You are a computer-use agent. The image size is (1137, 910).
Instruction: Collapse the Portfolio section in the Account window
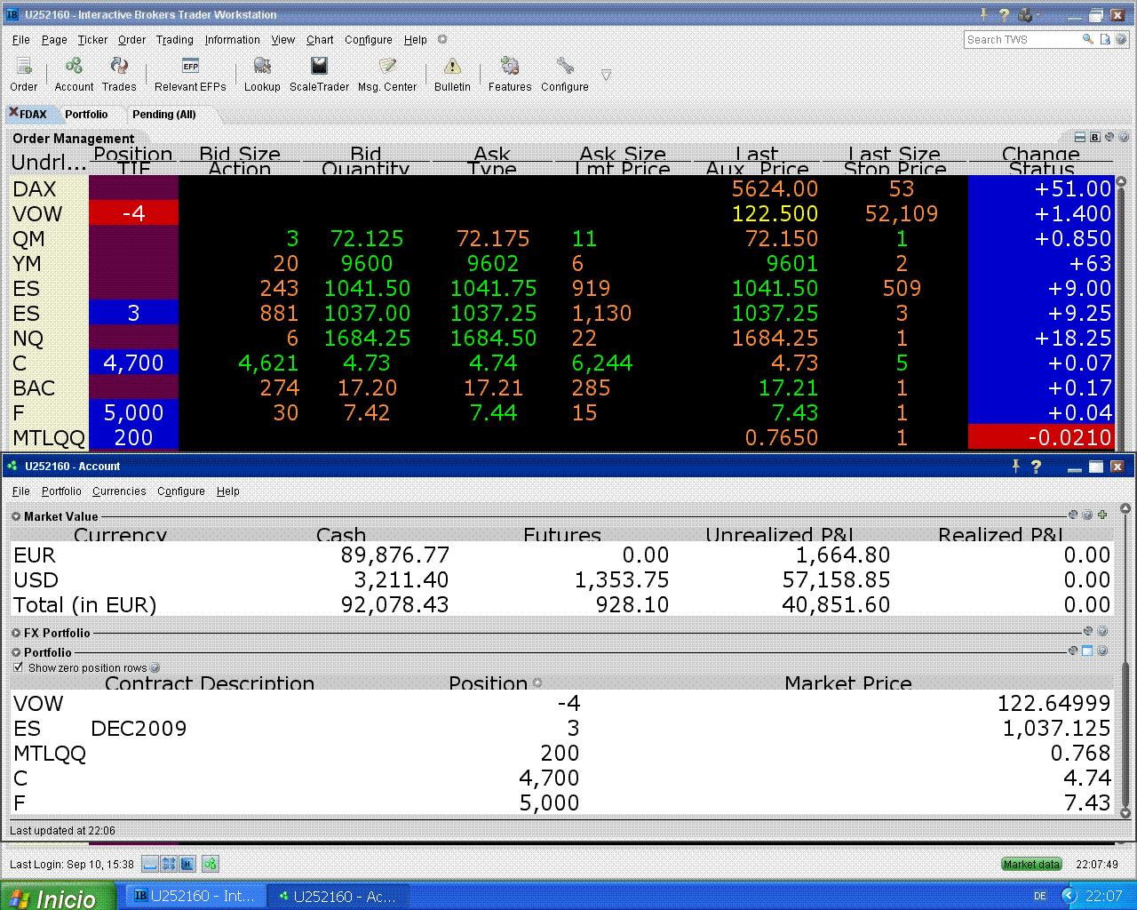(16, 652)
